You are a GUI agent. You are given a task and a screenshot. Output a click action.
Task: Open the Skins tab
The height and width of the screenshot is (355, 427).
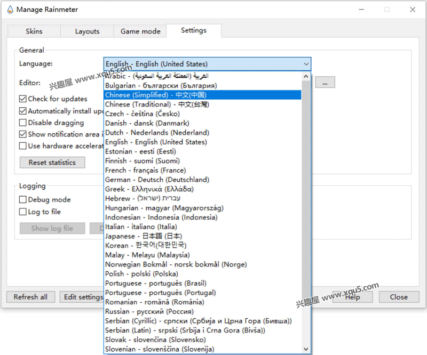coord(34,31)
